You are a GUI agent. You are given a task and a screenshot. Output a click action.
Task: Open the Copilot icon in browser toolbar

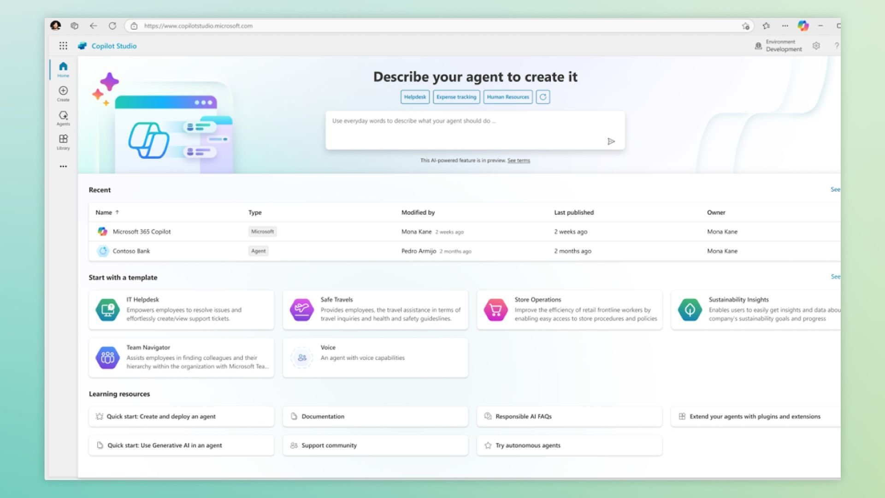coord(803,26)
